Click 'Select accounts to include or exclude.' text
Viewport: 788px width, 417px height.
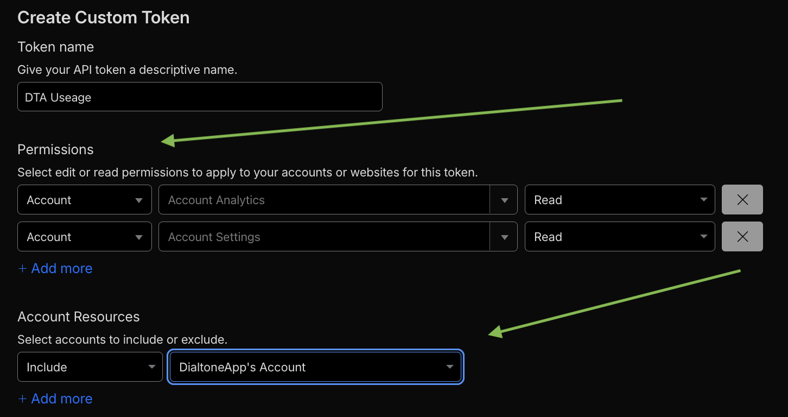pyautogui.click(x=122, y=339)
